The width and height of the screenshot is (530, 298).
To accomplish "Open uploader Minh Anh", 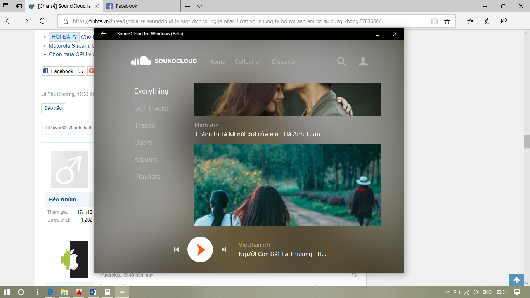I will coord(208,125).
